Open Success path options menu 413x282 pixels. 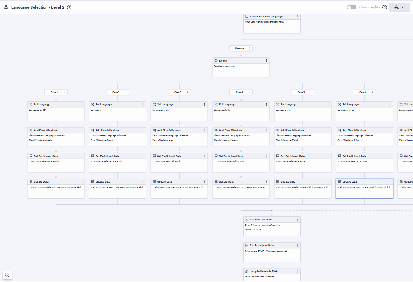pos(249,48)
